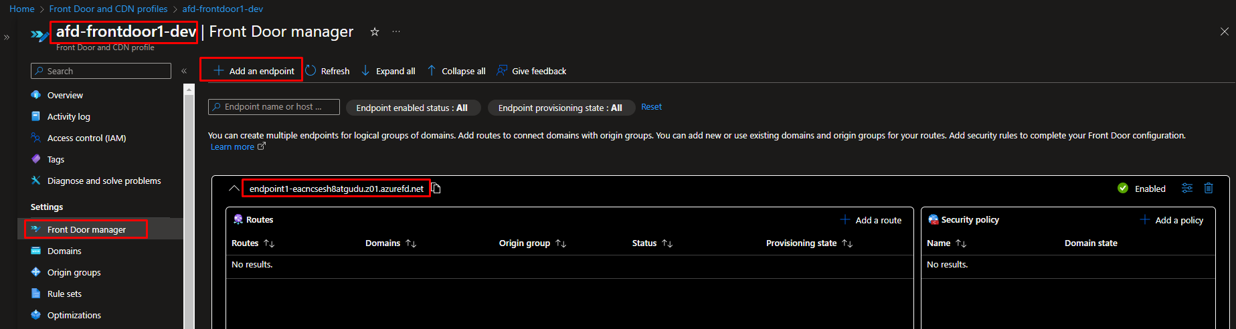
Task: Open Endpoint provisioning state filter
Action: tap(560, 108)
